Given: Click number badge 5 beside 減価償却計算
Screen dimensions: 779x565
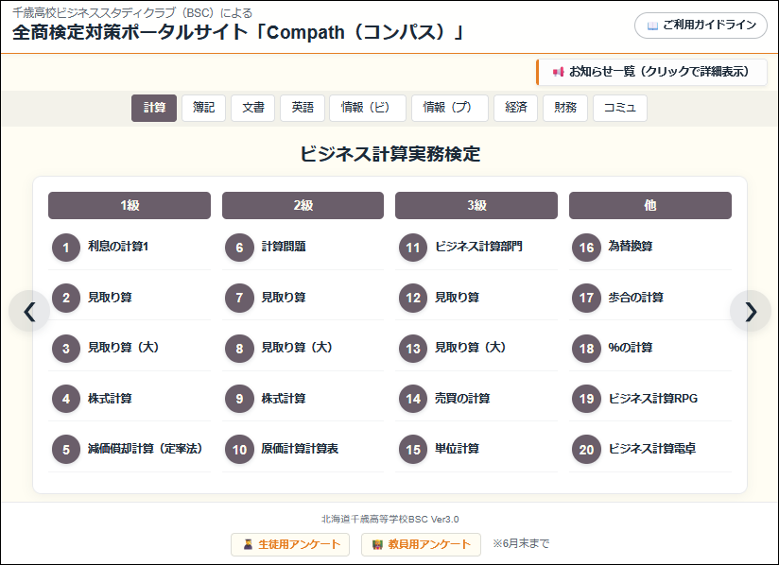Looking at the screenshot, I should tap(66, 450).
